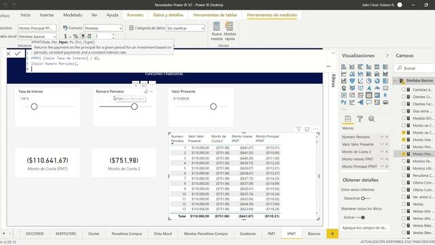Image resolution: width=435 pixels, height=245 pixels.
Task: Select the map visualization globe icon
Action: click(x=344, y=88)
